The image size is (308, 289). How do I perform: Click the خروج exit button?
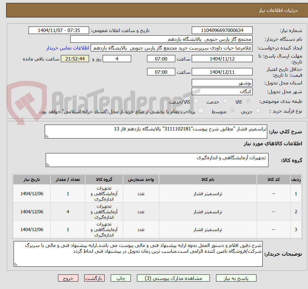(68, 278)
